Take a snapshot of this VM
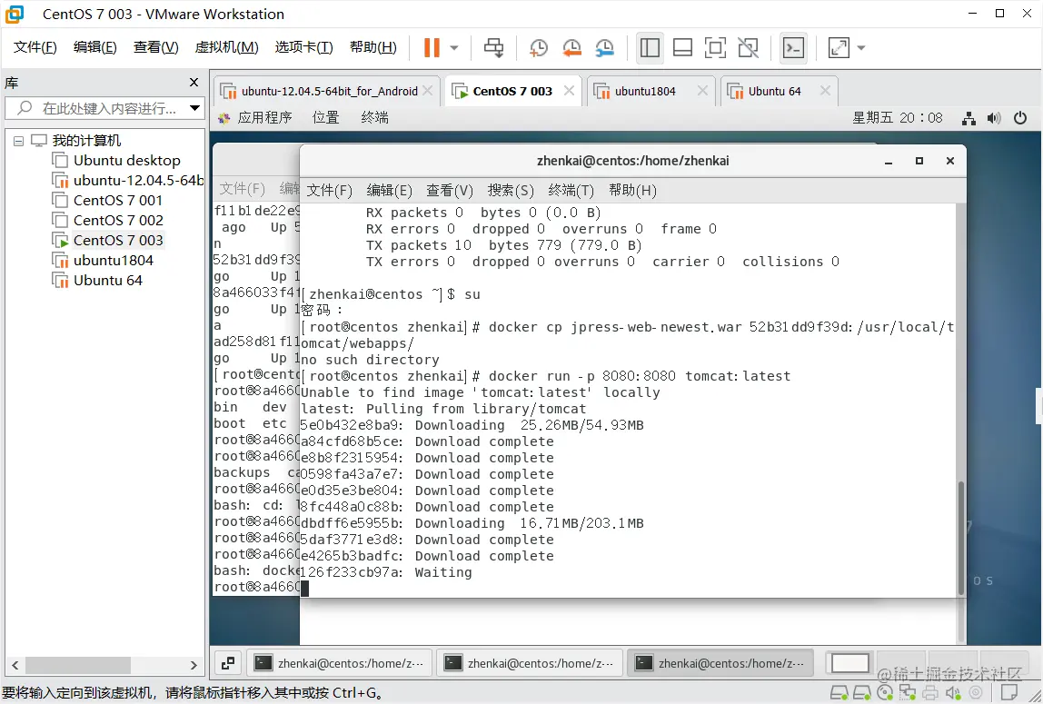The height and width of the screenshot is (704, 1043). [538, 47]
